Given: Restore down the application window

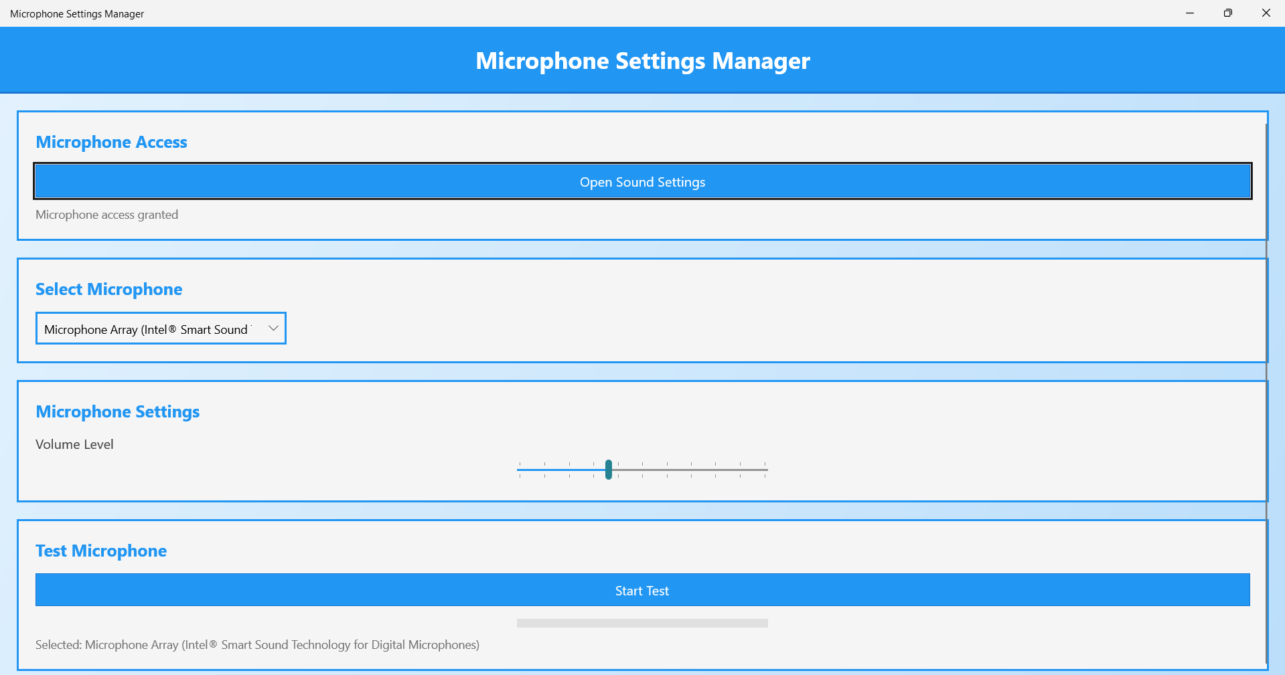Looking at the screenshot, I should pyautogui.click(x=1227, y=13).
